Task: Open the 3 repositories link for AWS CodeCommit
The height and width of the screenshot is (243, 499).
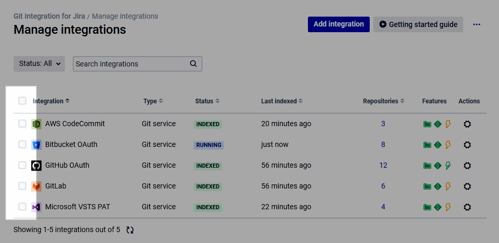Action: point(383,124)
